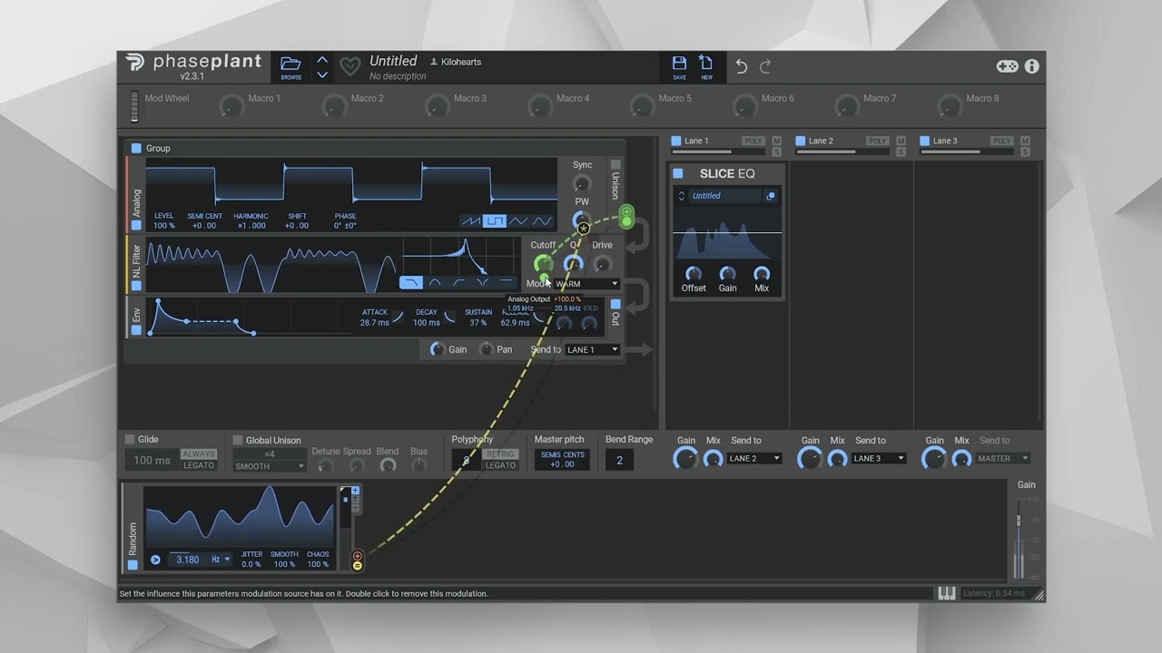The image size is (1162, 653).
Task: Enable the Global Unison checkbox
Action: pyautogui.click(x=238, y=440)
